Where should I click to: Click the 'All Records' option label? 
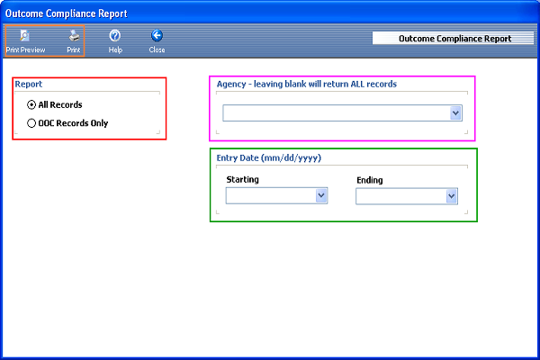(x=60, y=105)
